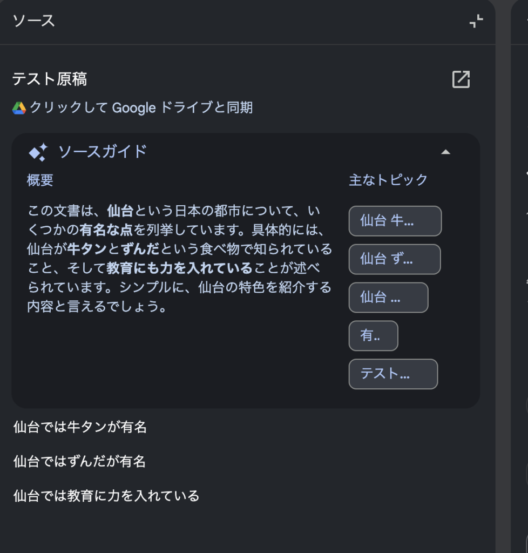Click the テスト原稿 source title
The height and width of the screenshot is (553, 528).
pyautogui.click(x=49, y=79)
